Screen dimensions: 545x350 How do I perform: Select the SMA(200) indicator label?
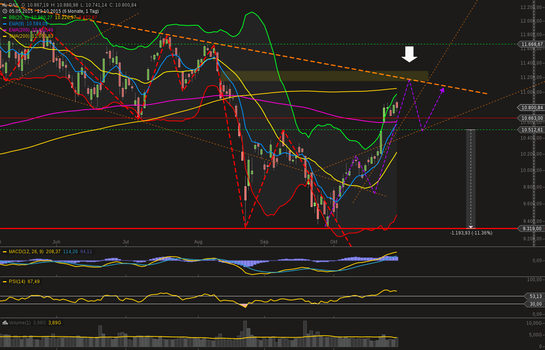coord(19,36)
